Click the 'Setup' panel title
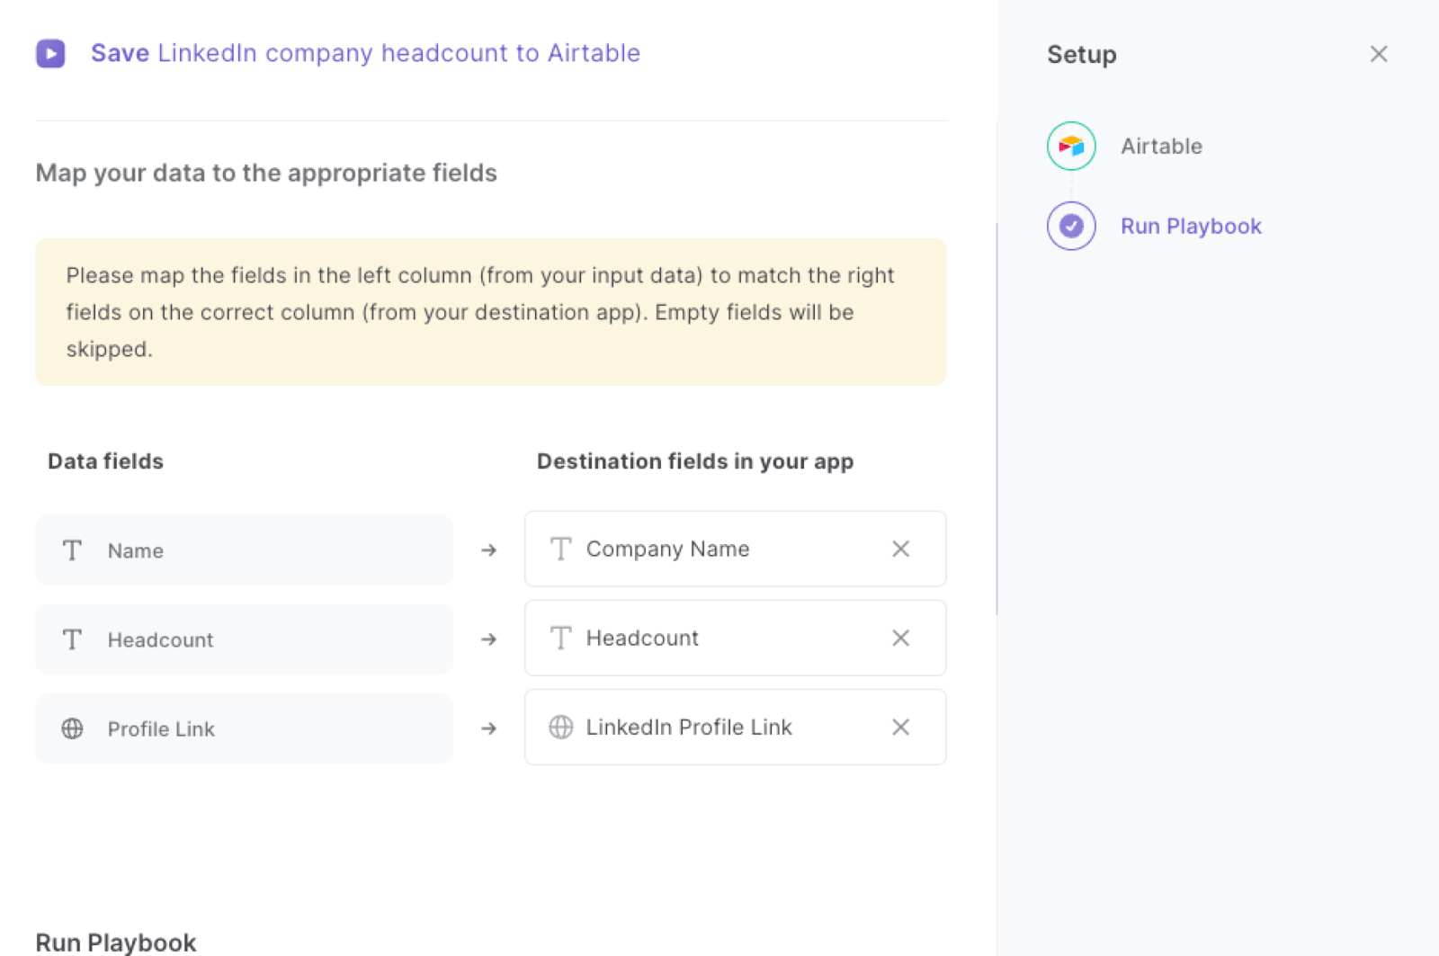The width and height of the screenshot is (1439, 956). pos(1082,54)
